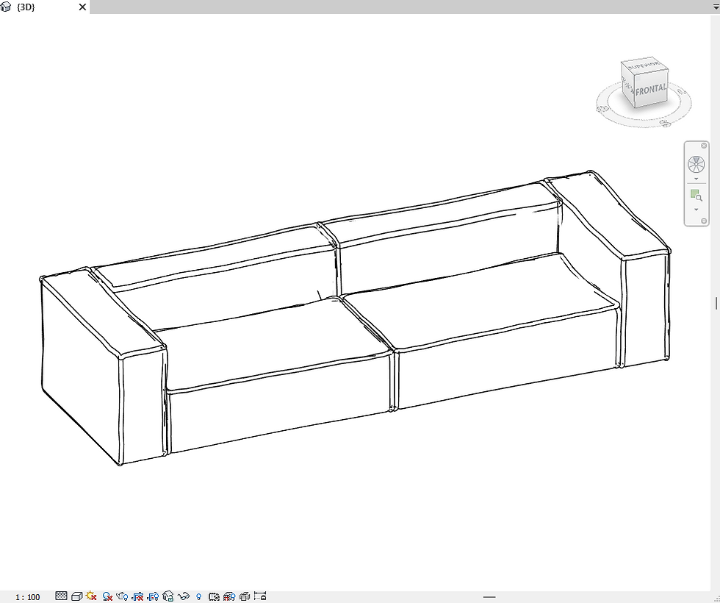The width and height of the screenshot is (720, 603).
Task: Open navigation bar customize menu
Action: [x=704, y=221]
